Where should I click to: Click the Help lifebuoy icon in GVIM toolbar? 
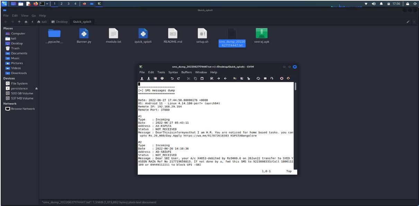(x=282, y=78)
